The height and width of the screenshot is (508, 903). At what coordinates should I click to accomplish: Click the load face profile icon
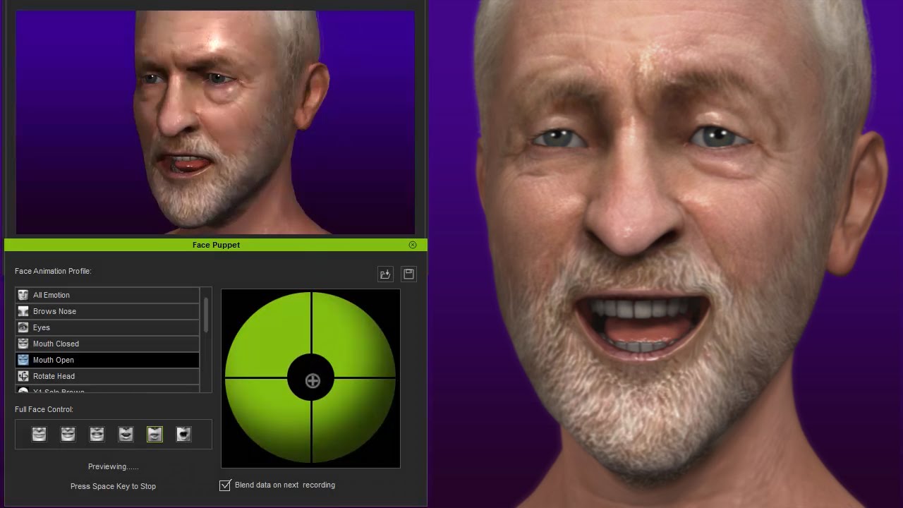385,274
